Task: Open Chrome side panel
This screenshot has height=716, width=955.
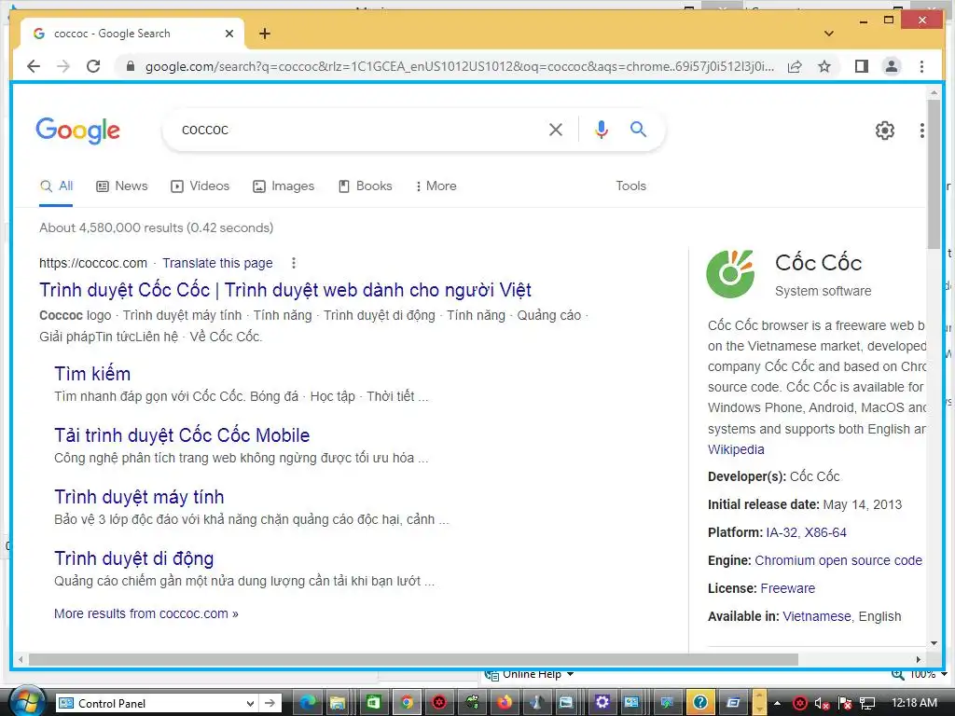Action: coord(861,66)
